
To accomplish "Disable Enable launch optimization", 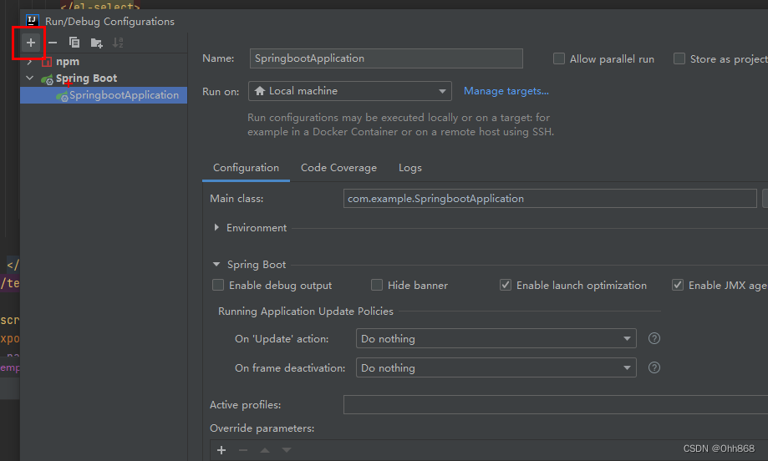I will click(x=506, y=286).
